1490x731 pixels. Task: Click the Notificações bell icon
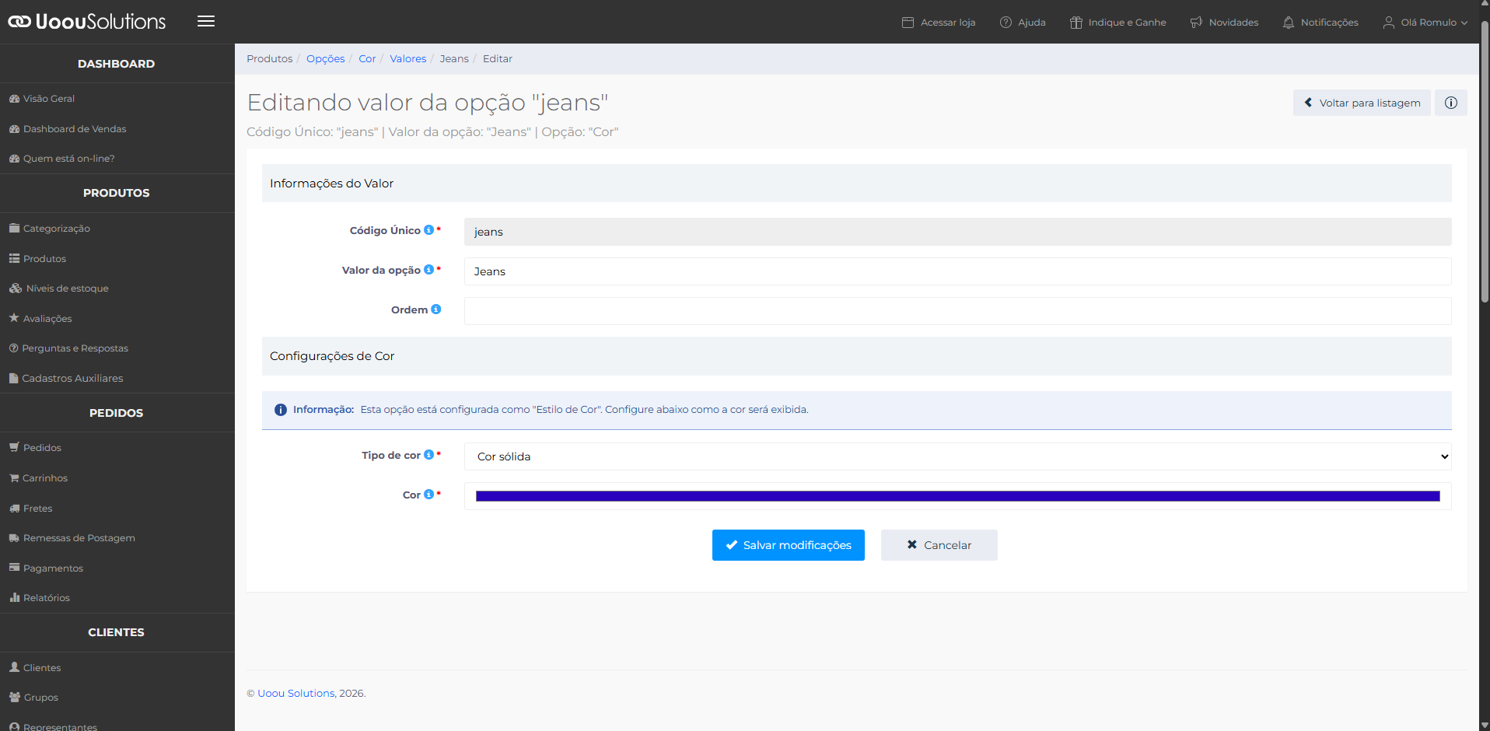(x=1289, y=23)
